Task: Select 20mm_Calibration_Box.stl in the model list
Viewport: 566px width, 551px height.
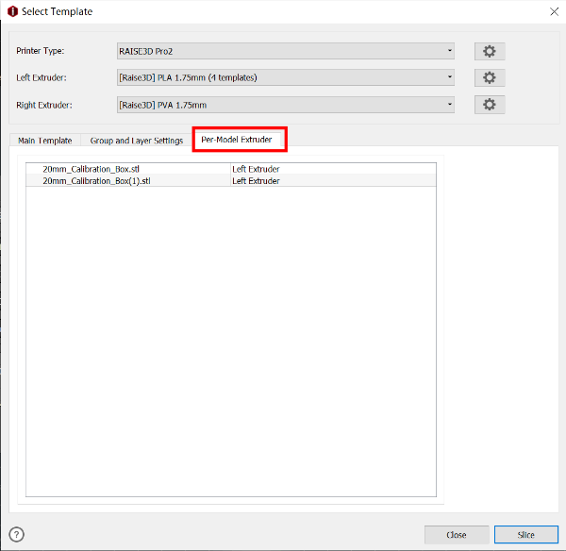Action: tap(91, 169)
